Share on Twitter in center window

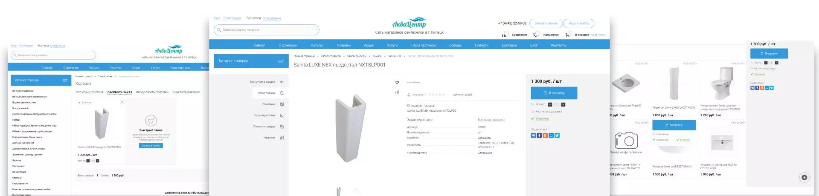pos(557,135)
